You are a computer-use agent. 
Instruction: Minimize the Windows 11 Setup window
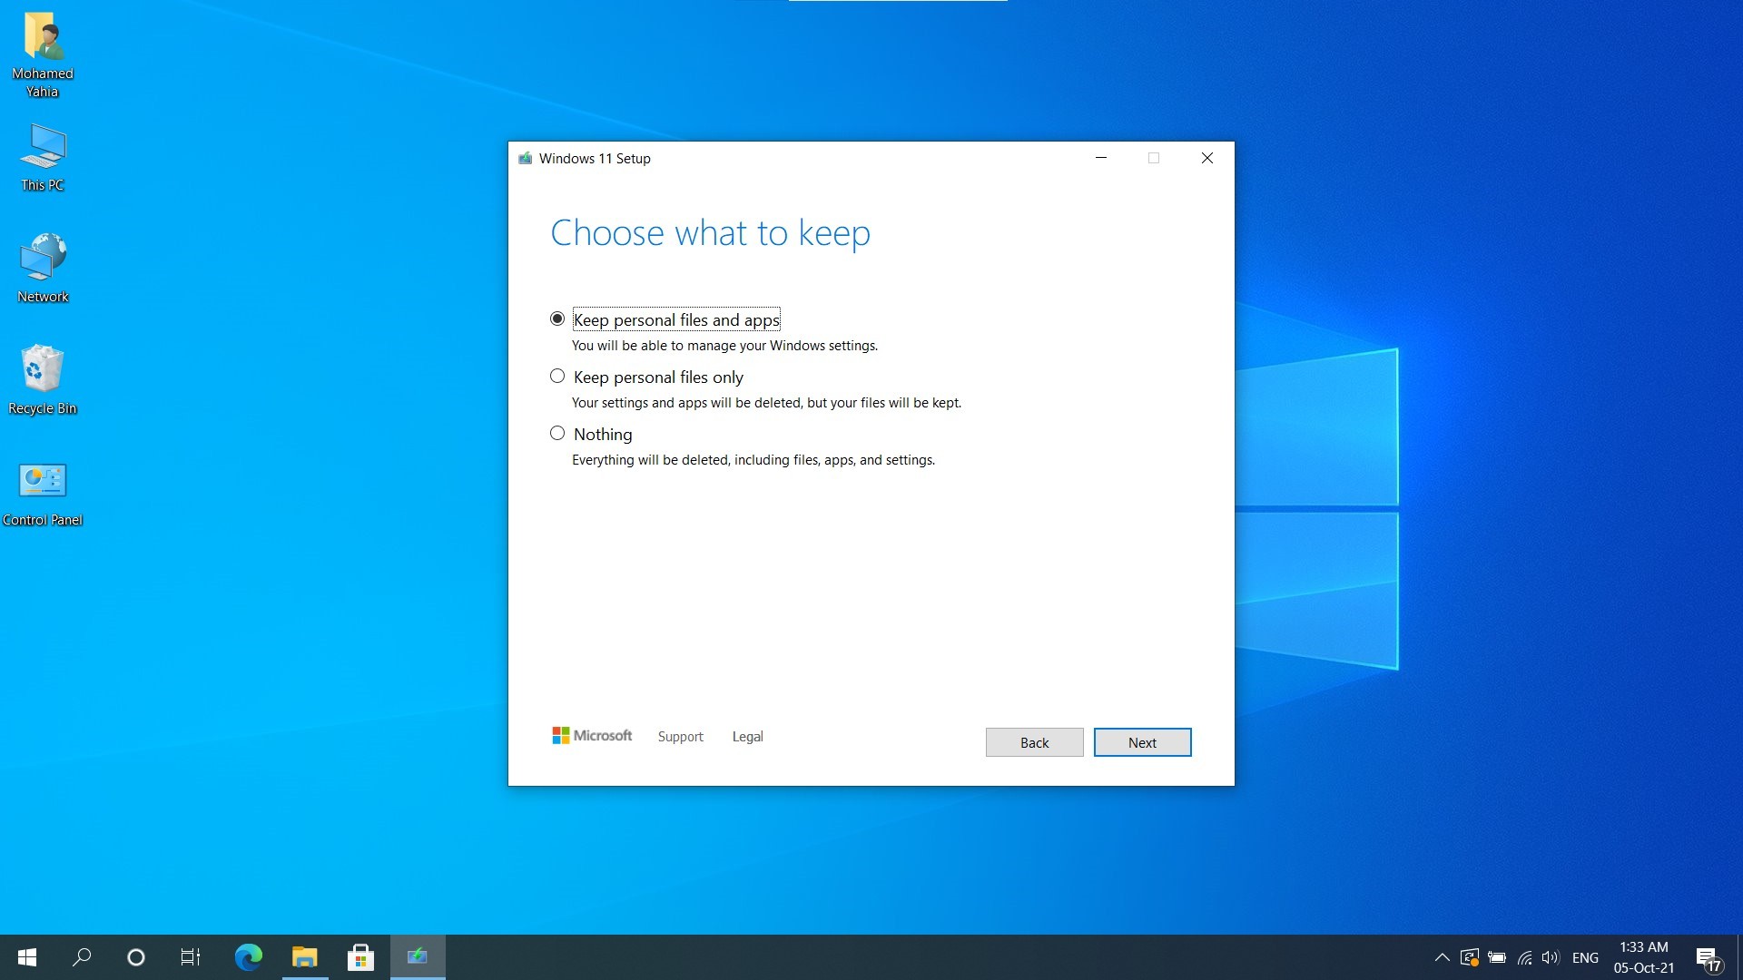[1101, 158]
